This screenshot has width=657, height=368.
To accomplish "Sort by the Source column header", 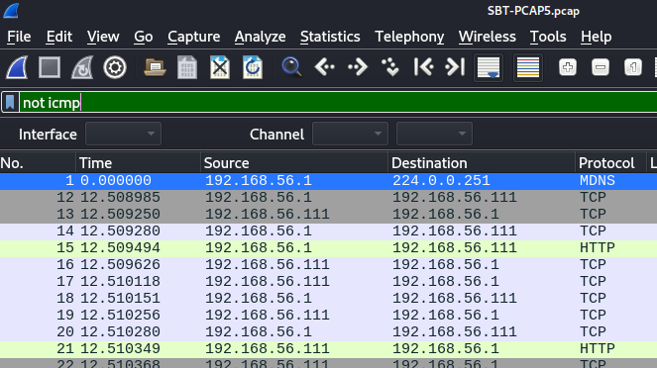I will [x=294, y=163].
